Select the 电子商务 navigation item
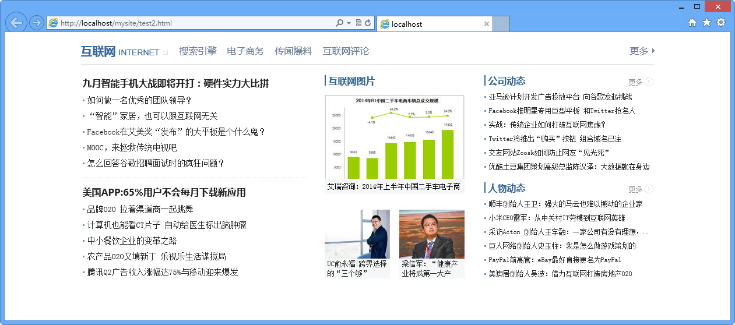 [x=245, y=51]
